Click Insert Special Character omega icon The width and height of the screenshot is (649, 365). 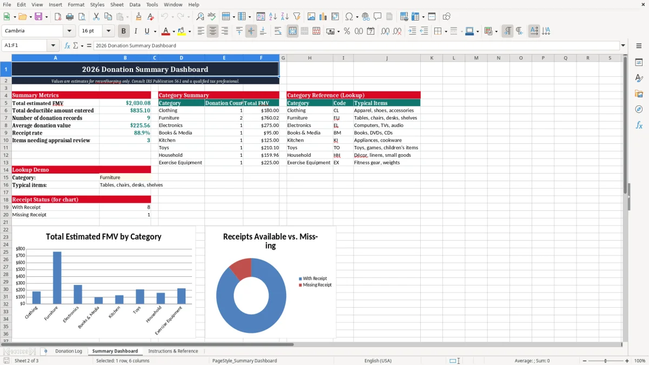point(349,17)
